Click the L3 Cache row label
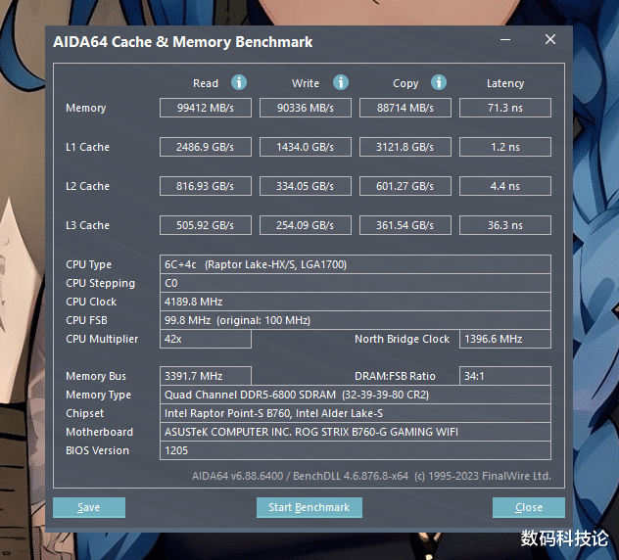619x560 pixels. click(87, 225)
